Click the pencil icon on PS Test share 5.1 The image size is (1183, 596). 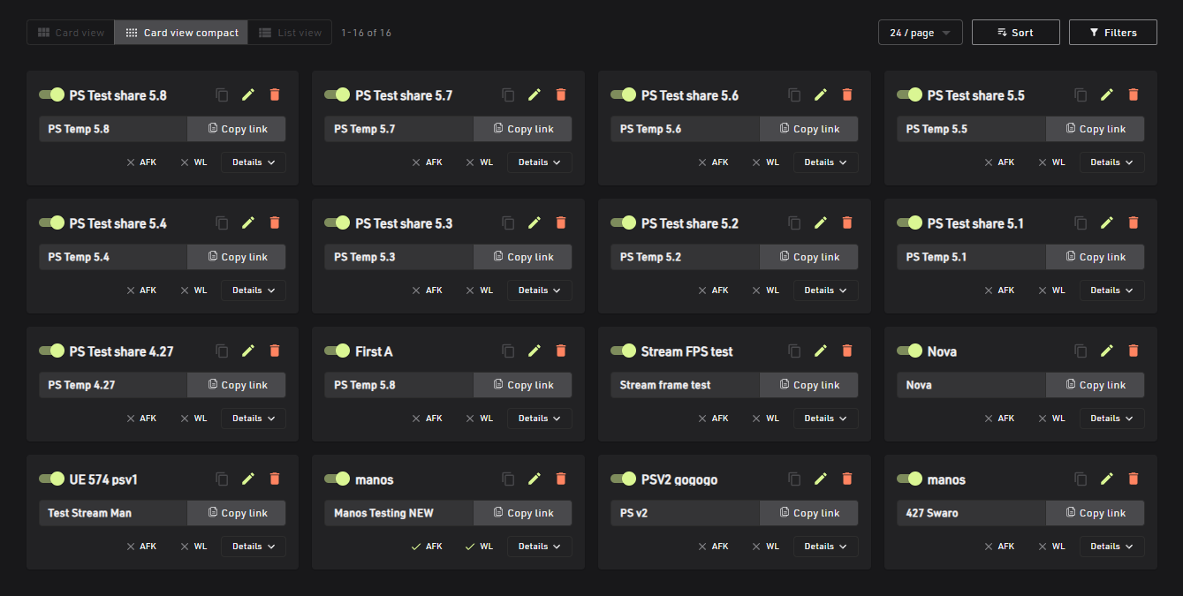coord(1106,223)
